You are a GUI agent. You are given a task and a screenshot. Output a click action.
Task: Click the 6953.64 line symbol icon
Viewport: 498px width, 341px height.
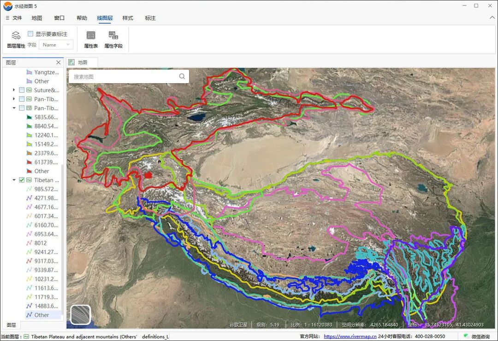(x=29, y=234)
